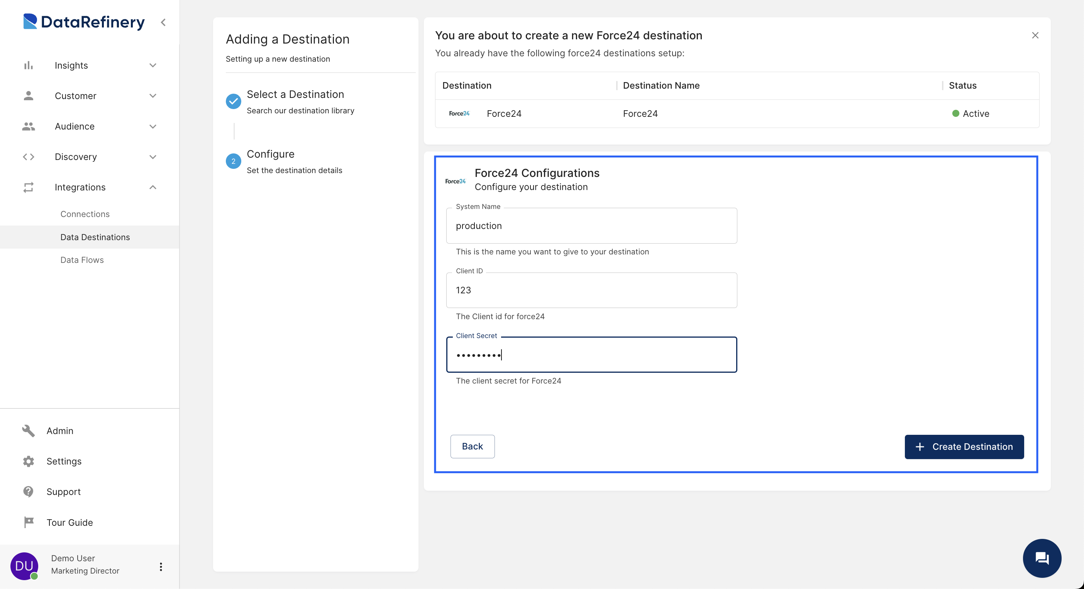Click the Settings gear icon

[28, 461]
